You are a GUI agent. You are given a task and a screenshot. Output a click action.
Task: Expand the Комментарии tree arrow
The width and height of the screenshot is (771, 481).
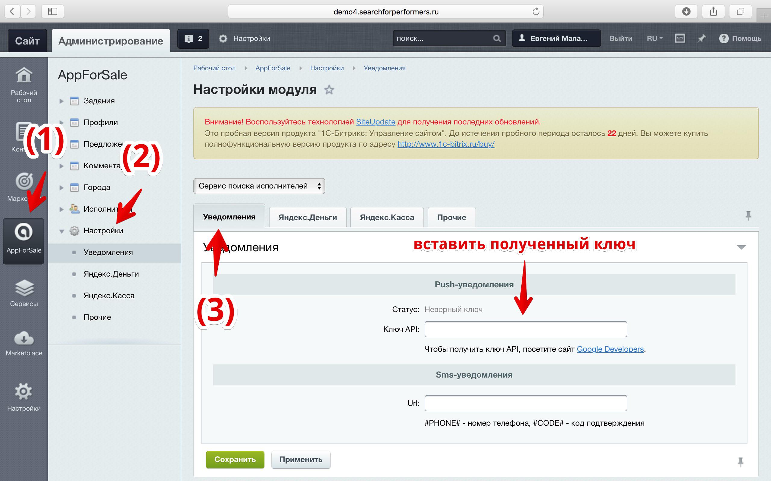[x=61, y=166]
